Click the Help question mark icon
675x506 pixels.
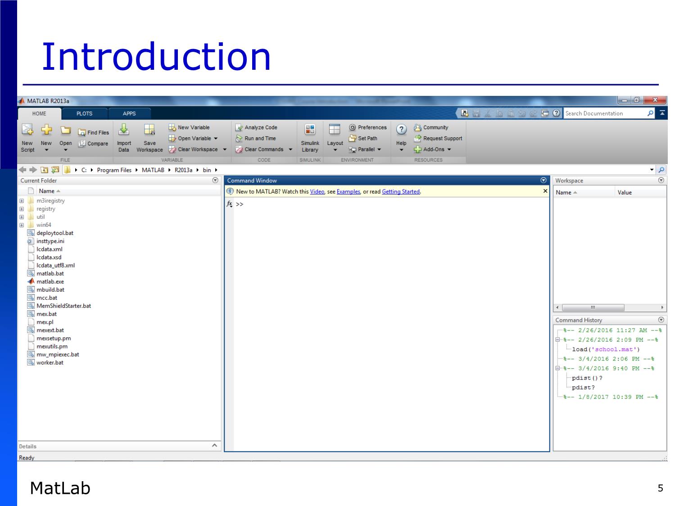click(x=401, y=130)
